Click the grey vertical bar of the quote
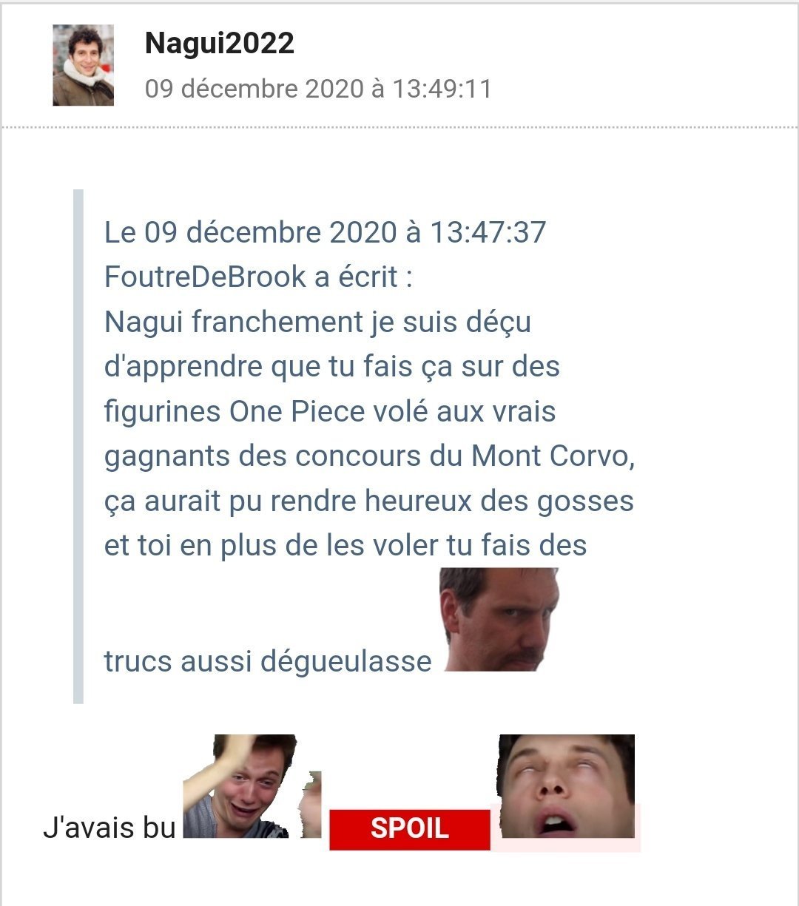 tap(78, 446)
